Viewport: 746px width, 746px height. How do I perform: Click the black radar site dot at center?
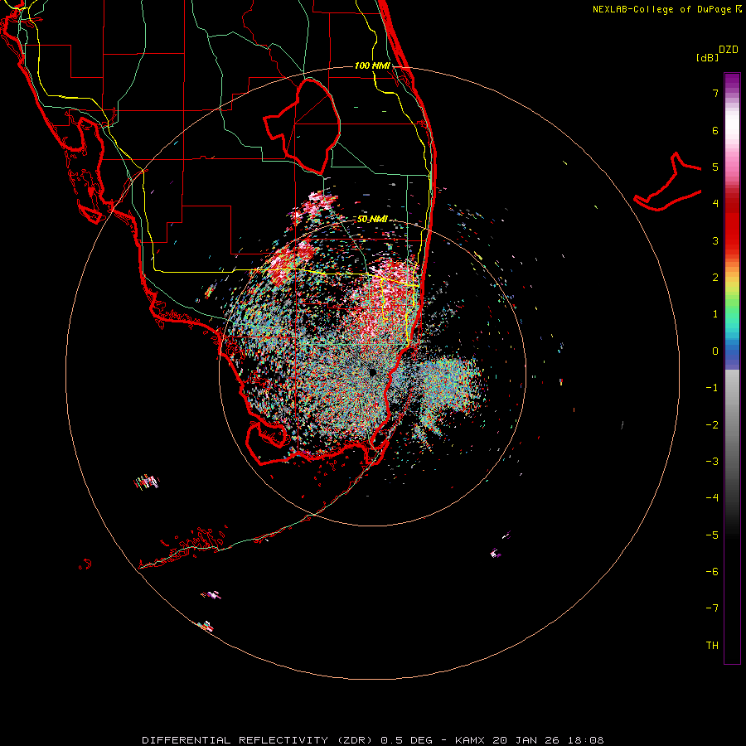[x=372, y=372]
